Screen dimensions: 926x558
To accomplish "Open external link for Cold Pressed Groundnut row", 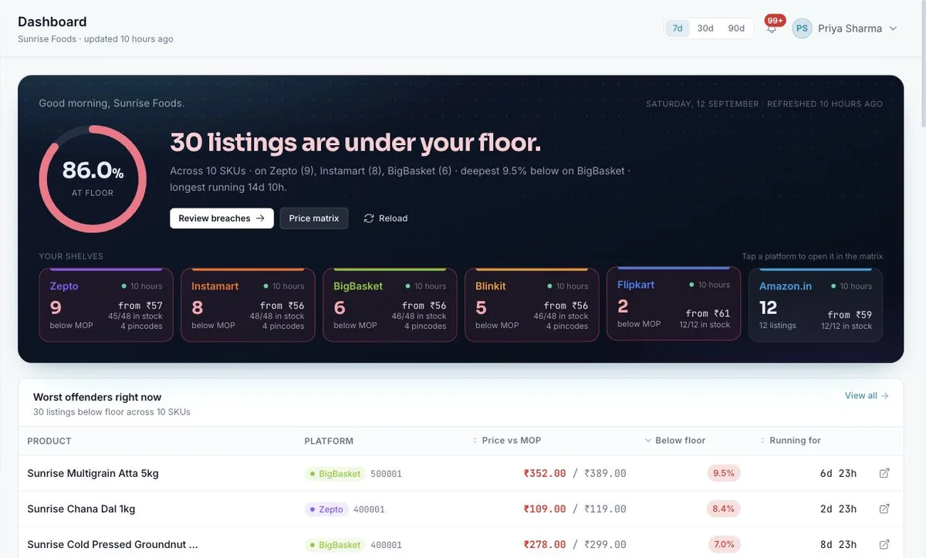I will coord(884,544).
